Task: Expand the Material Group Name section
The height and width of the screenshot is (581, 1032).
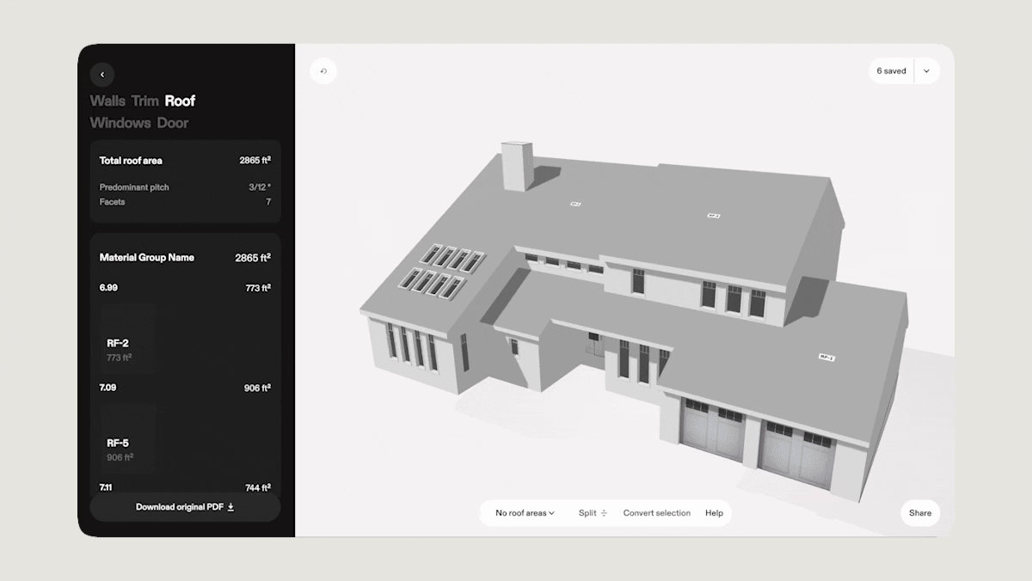Action: click(x=148, y=257)
